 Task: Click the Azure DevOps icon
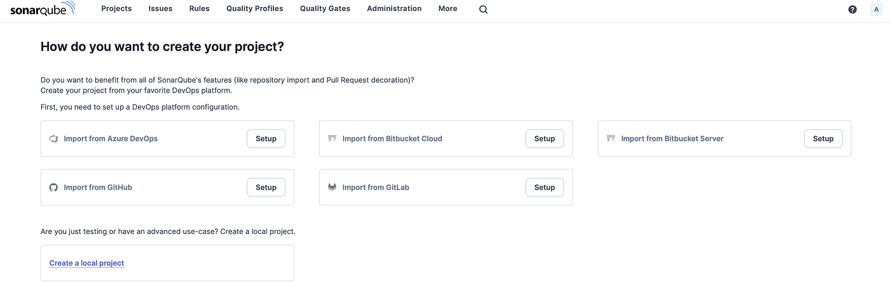[54, 139]
